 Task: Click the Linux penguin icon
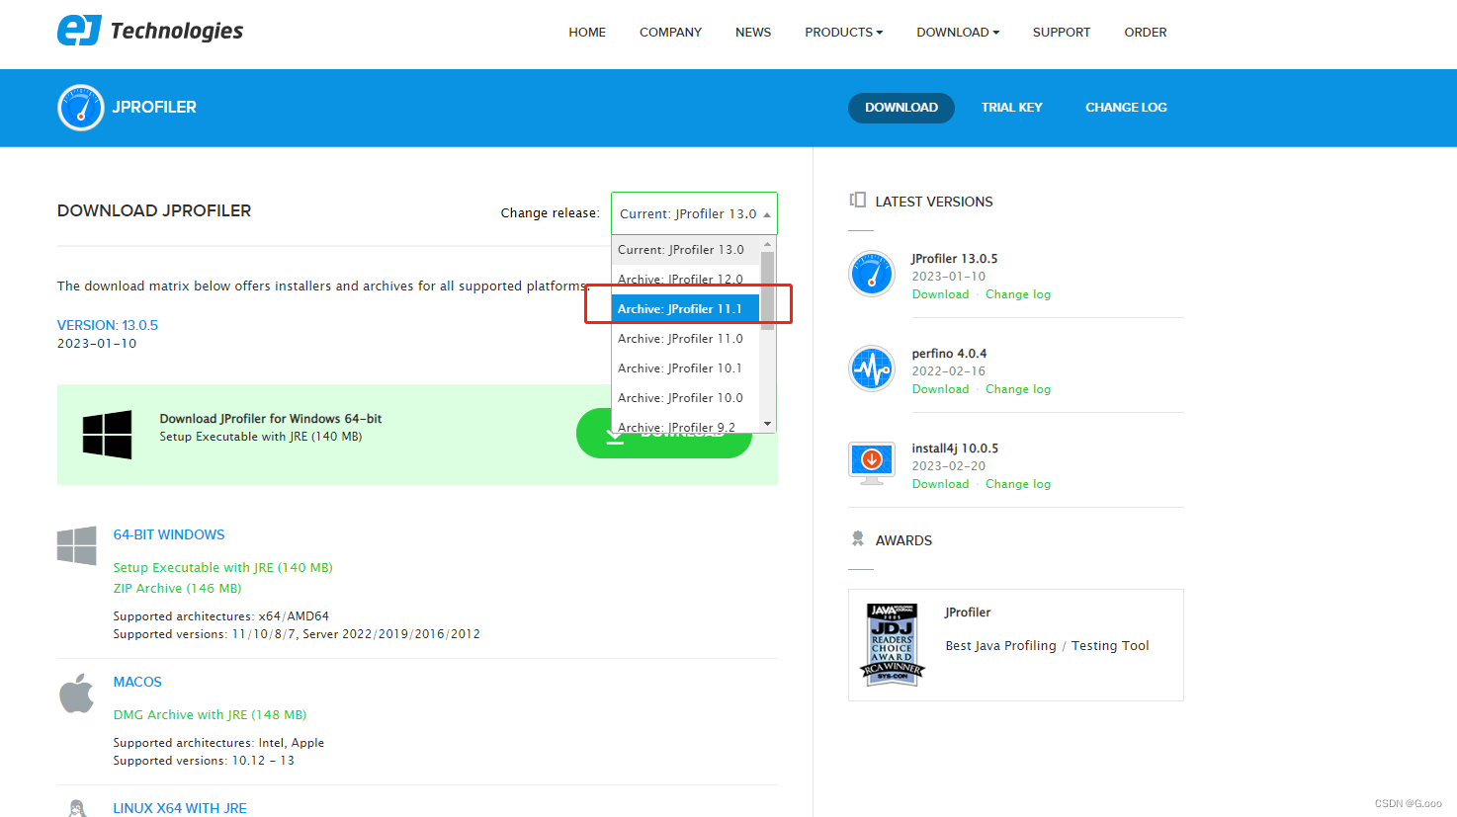point(77,808)
